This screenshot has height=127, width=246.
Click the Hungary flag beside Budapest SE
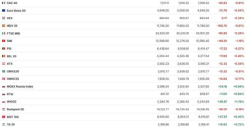3,109
